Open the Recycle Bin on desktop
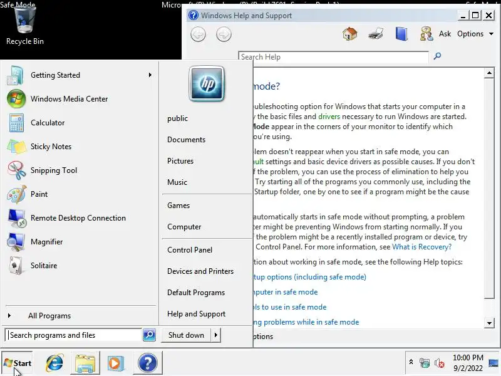 click(x=25, y=26)
